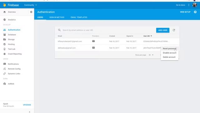
Task: Click the Crash Reporting bug icon
Action: coord(5,54)
